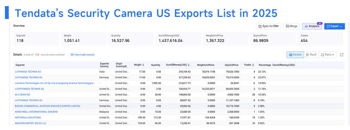Click the WeightUnitPrice 1,367.322 summary card

[226, 39]
